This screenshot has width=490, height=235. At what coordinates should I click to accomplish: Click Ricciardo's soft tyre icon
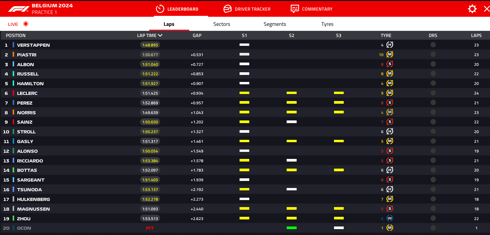click(x=390, y=160)
